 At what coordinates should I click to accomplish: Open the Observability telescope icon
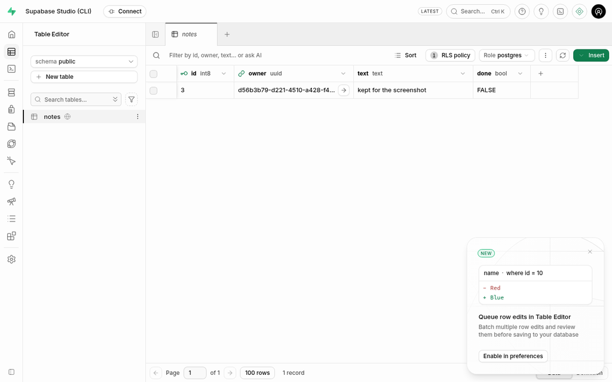point(11,202)
